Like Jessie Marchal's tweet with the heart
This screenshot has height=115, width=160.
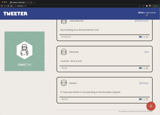[x=147, y=37]
